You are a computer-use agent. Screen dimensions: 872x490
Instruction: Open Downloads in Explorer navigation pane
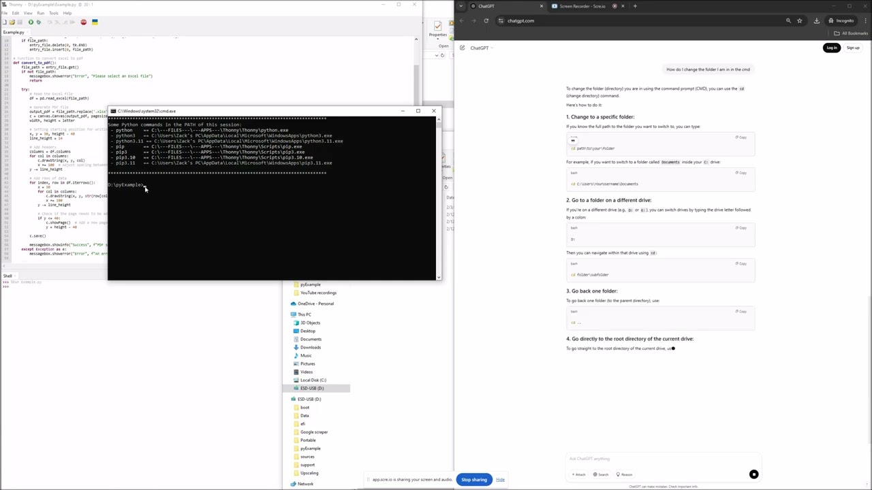(x=307, y=347)
